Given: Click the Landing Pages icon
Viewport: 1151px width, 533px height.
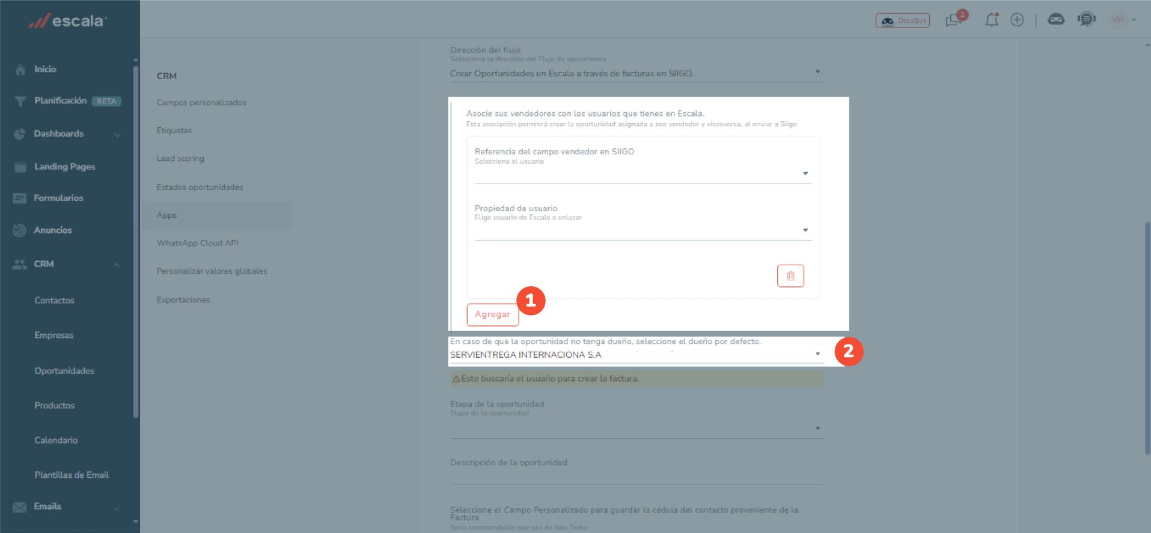Looking at the screenshot, I should pyautogui.click(x=20, y=167).
